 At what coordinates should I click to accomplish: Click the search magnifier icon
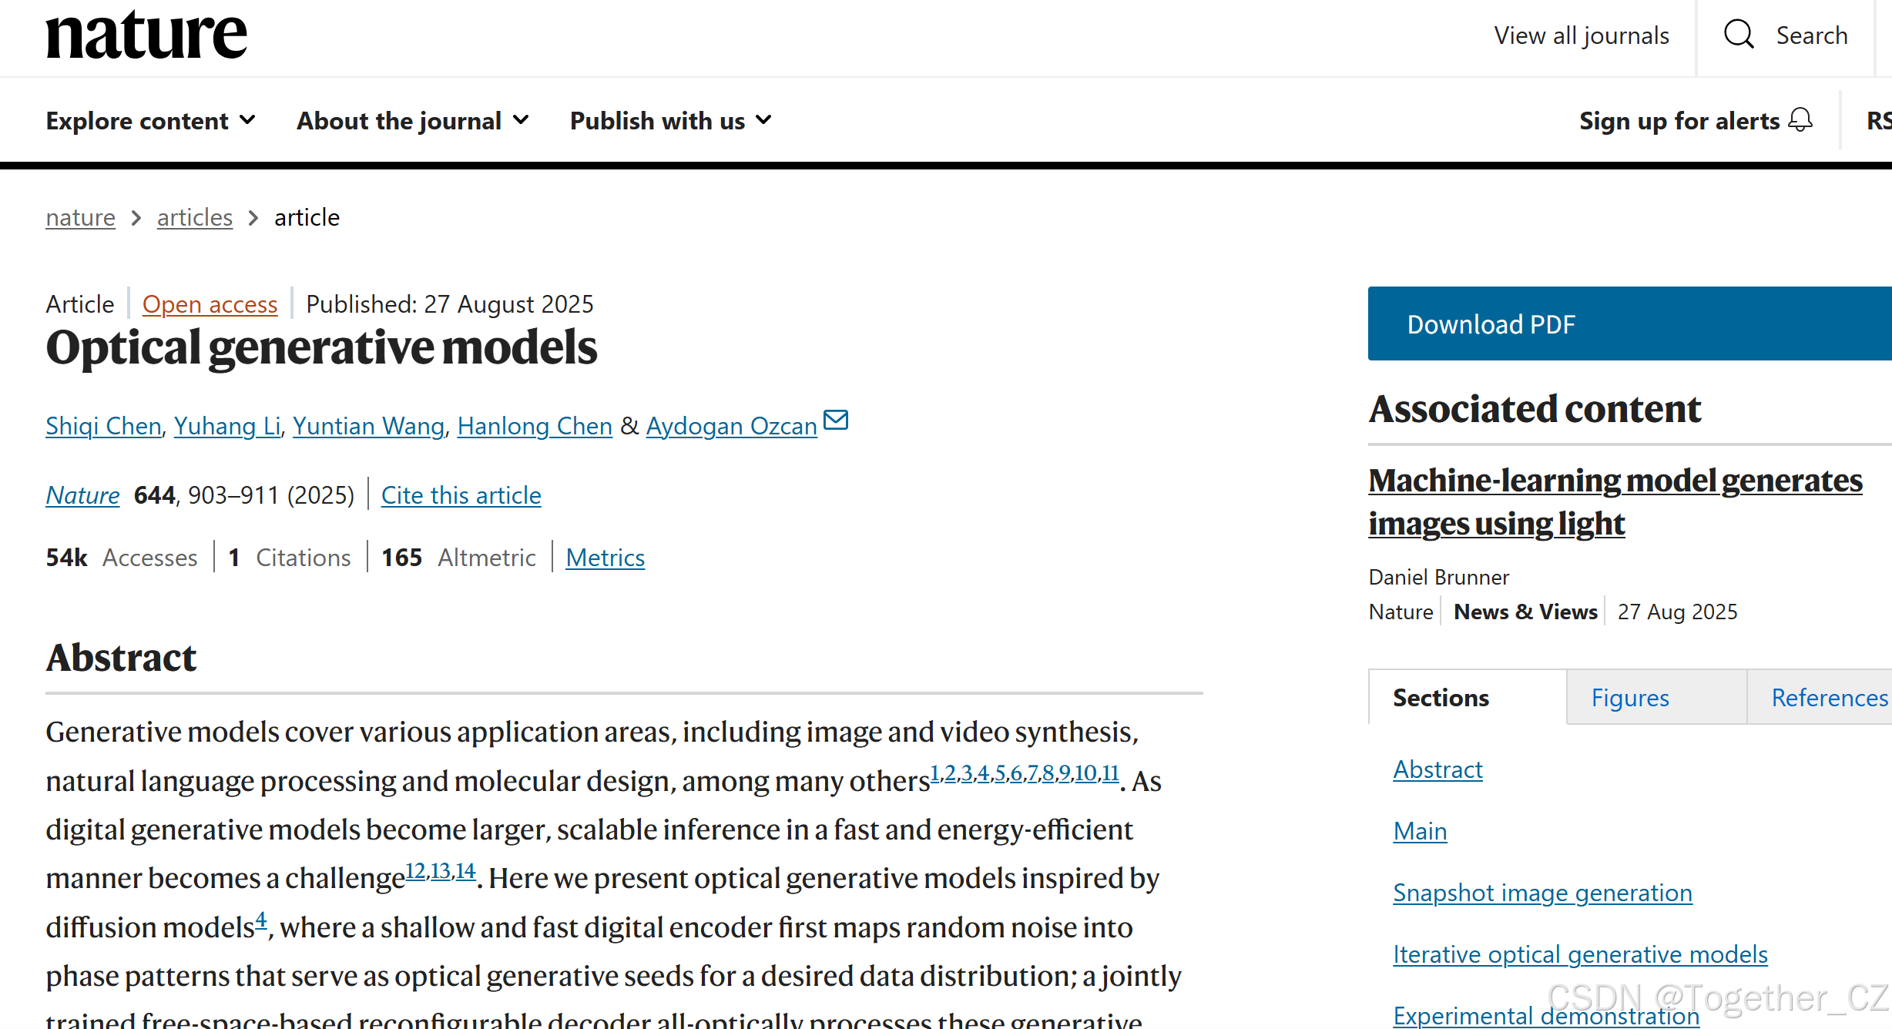1738,35
